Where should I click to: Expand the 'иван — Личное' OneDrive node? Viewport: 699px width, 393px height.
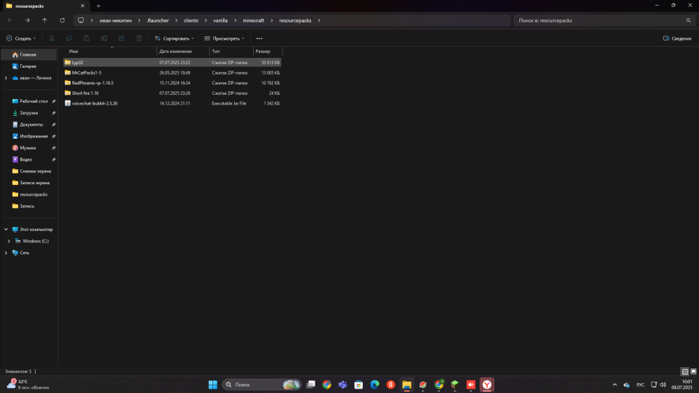tap(6, 78)
